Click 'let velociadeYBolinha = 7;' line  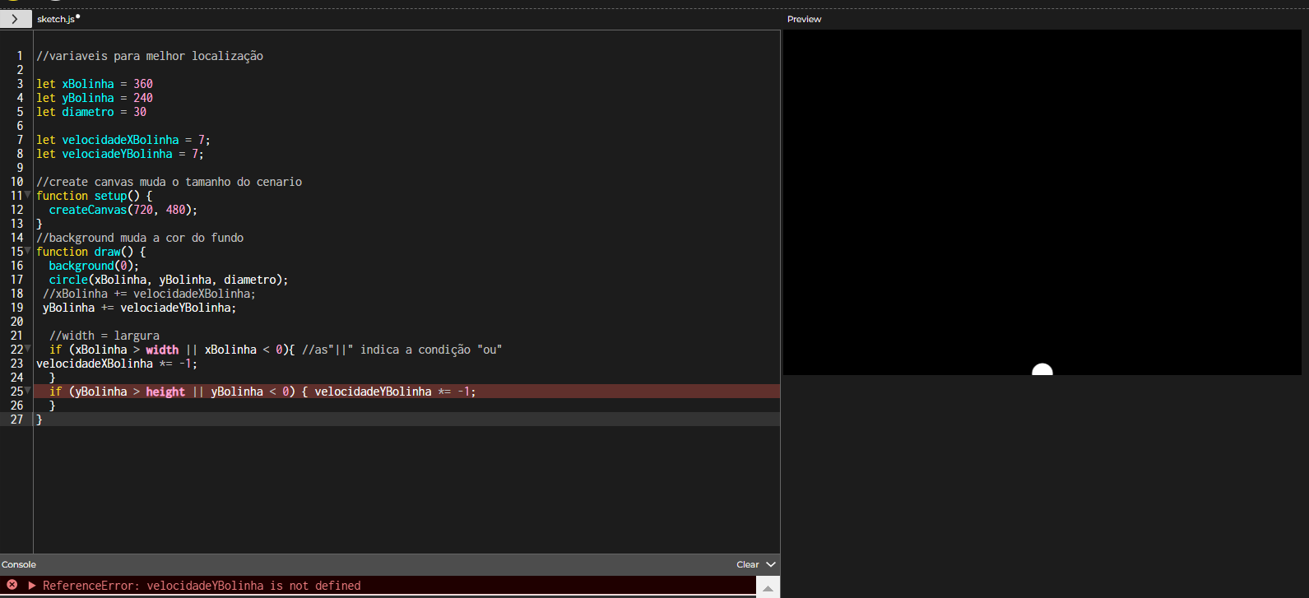[120, 154]
